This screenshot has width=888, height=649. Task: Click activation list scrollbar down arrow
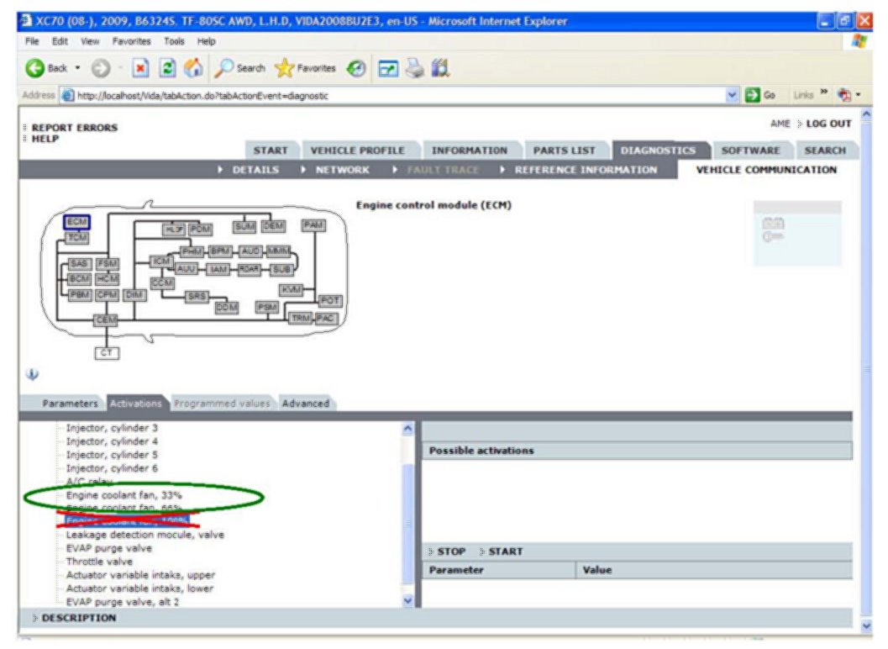407,601
